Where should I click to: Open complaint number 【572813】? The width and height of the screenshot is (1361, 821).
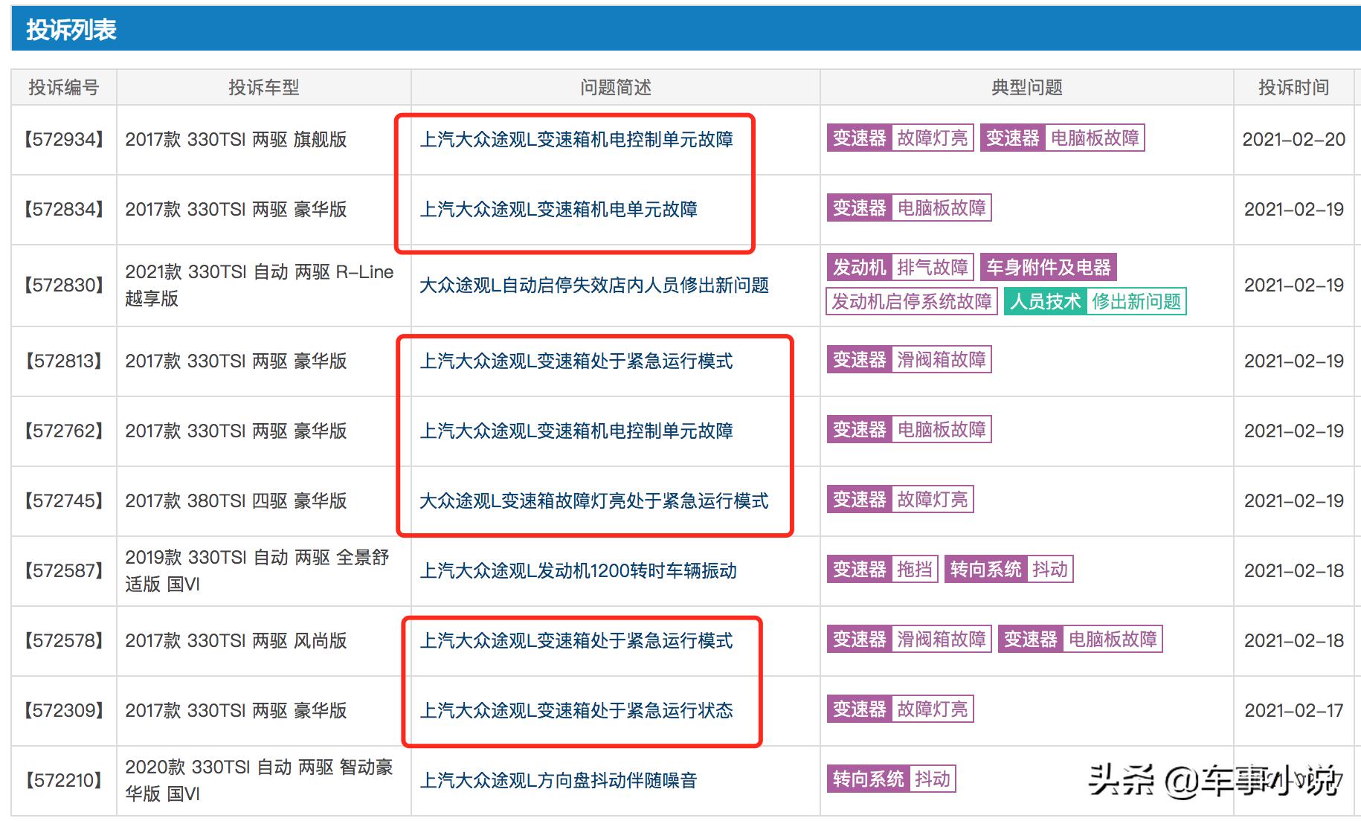point(63,362)
